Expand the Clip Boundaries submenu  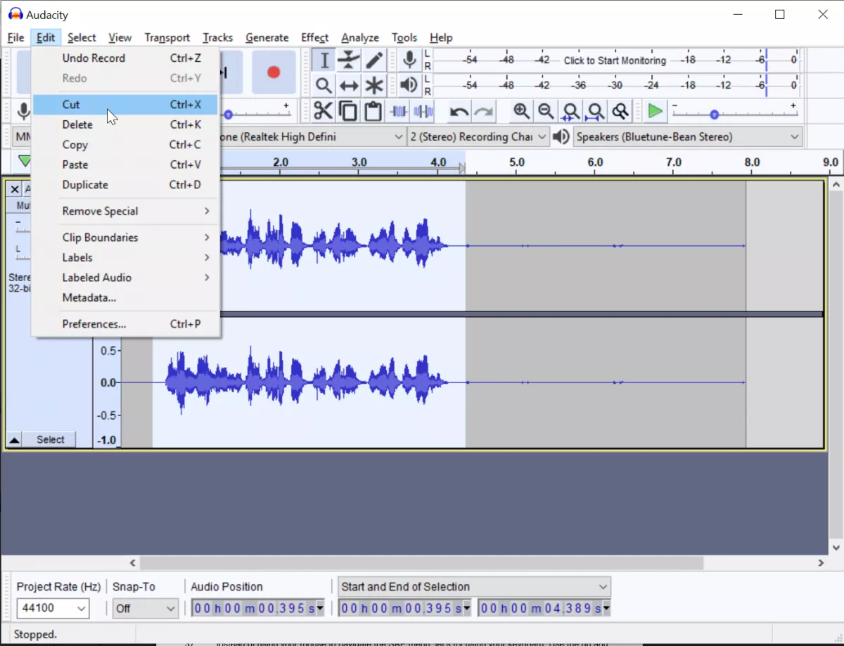point(126,238)
